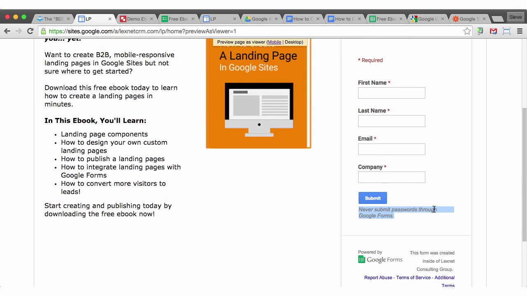Viewport: 527px width, 296px height.
Task: Click the Desktop preview option
Action: tap(294, 42)
